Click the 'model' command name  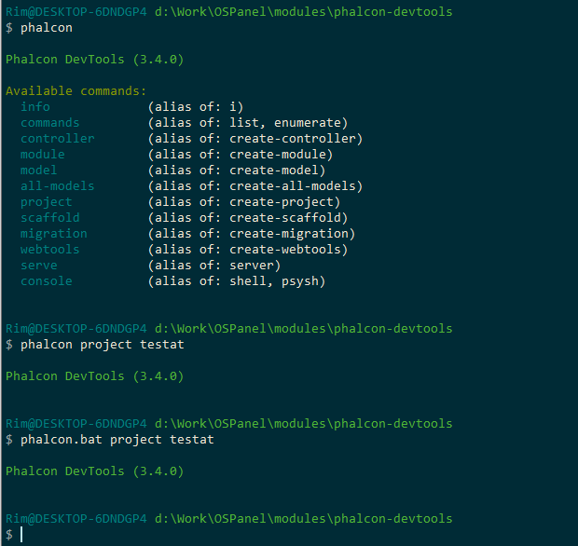click(39, 171)
